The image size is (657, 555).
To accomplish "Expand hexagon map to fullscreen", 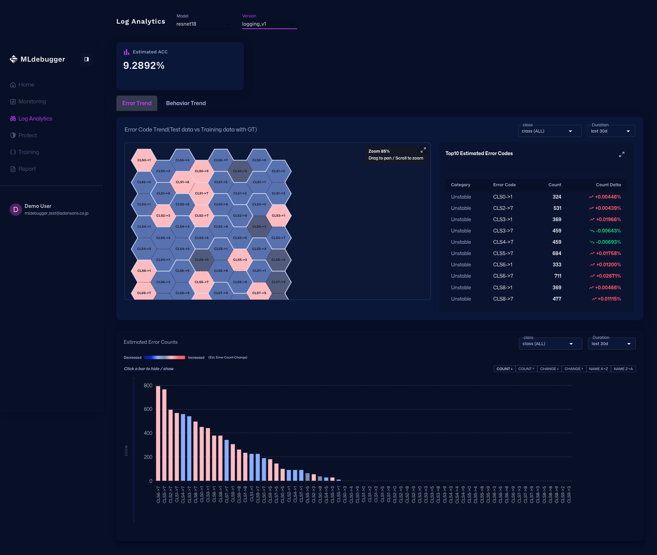I will pyautogui.click(x=423, y=150).
